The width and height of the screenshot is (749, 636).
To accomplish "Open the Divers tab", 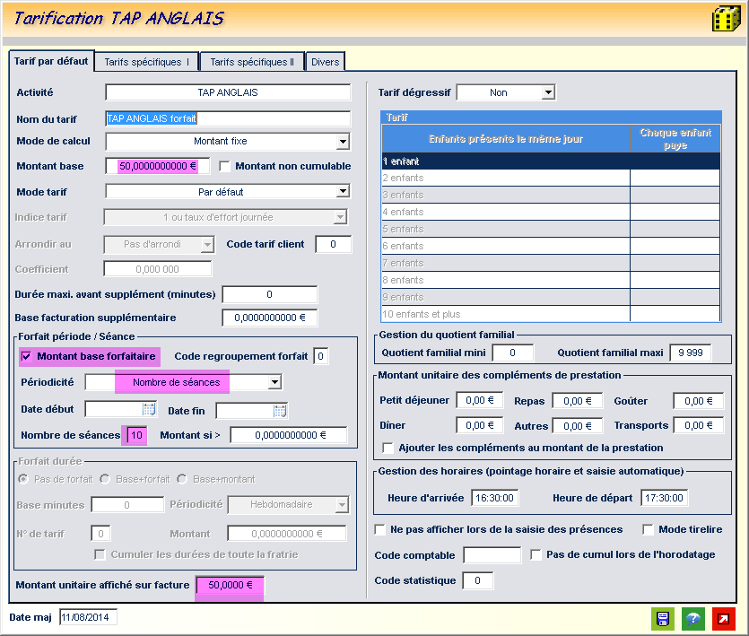I will pos(325,62).
